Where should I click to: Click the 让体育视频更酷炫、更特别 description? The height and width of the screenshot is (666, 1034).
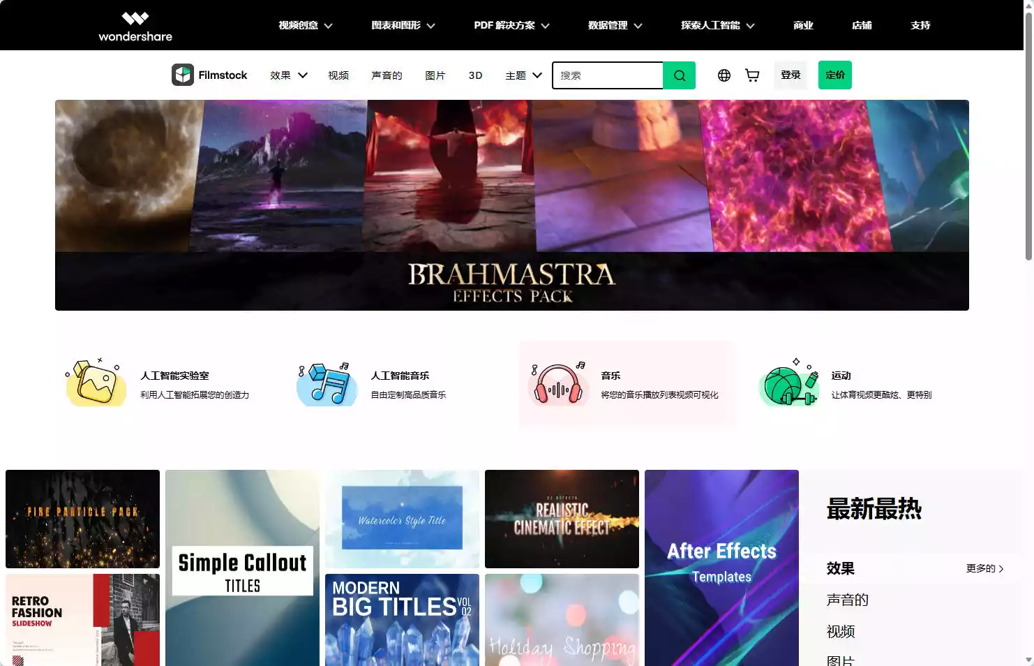tap(881, 395)
